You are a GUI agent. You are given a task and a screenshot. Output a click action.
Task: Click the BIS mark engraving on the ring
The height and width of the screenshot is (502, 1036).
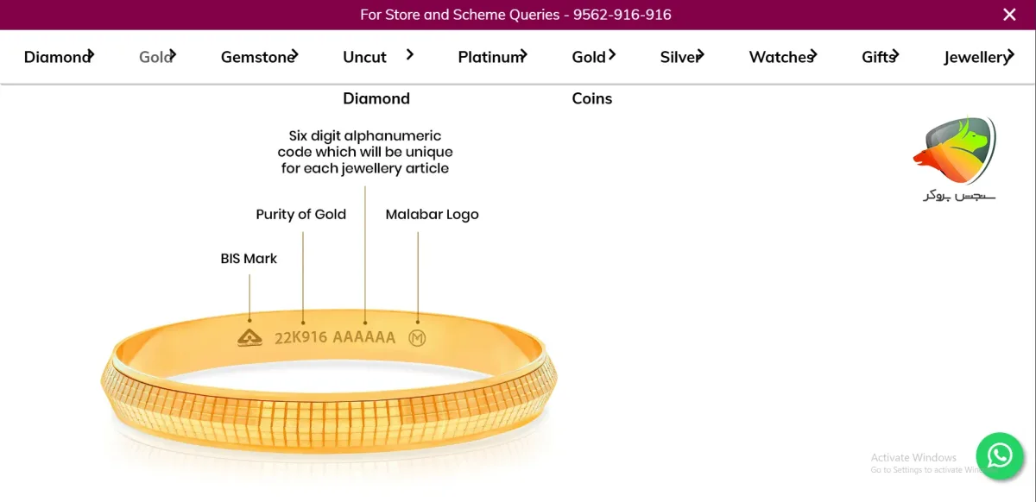[x=250, y=337]
